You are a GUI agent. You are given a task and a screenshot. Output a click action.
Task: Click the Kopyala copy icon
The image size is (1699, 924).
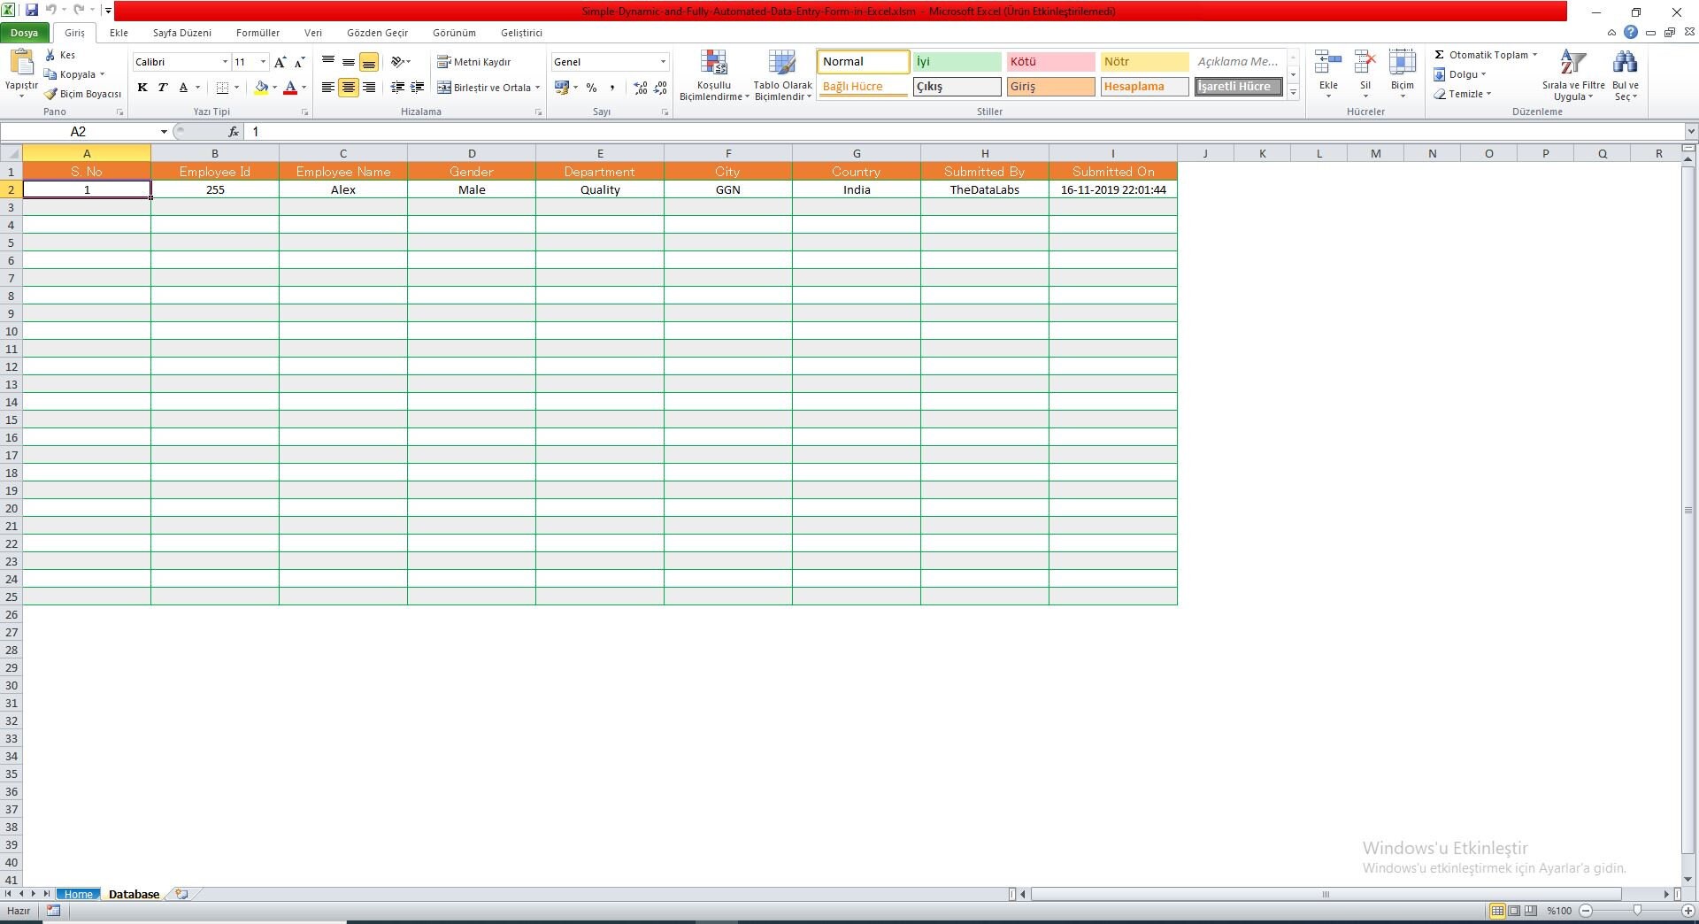(x=50, y=74)
